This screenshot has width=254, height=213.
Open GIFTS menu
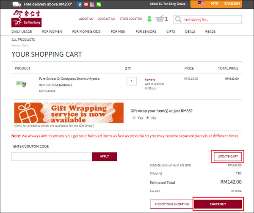171,32
